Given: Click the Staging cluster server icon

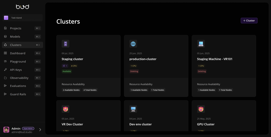Looking at the screenshot, I should point(65,44).
